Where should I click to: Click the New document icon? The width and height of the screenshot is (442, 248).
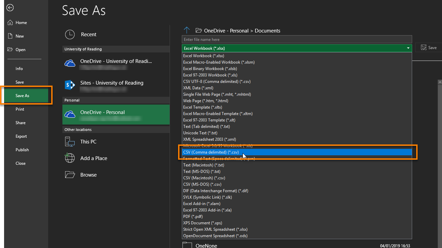(x=10, y=36)
